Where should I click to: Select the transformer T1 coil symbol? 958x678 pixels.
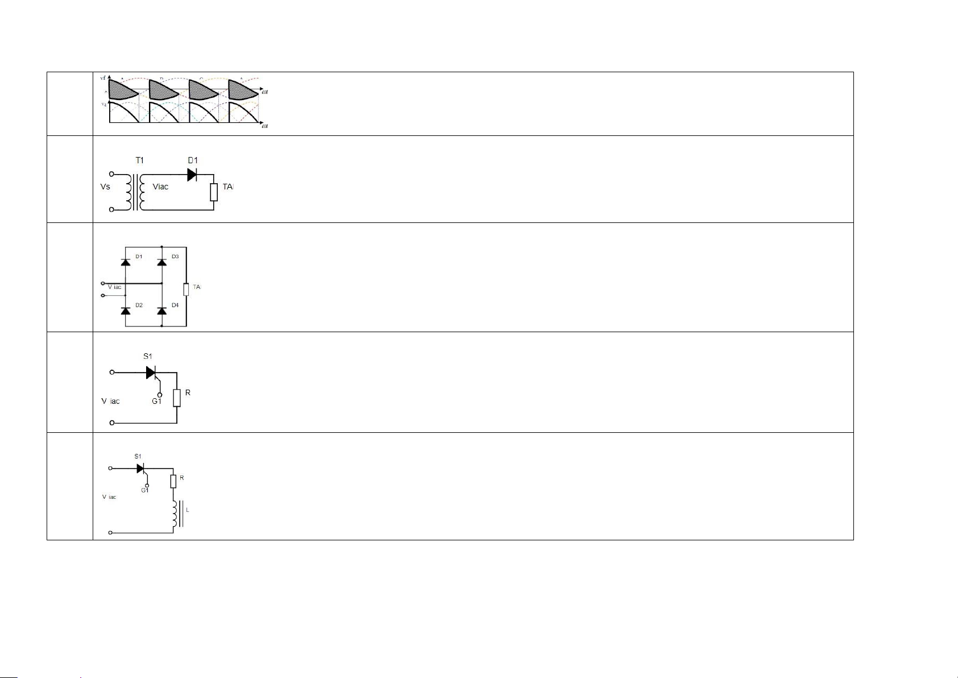(x=135, y=192)
